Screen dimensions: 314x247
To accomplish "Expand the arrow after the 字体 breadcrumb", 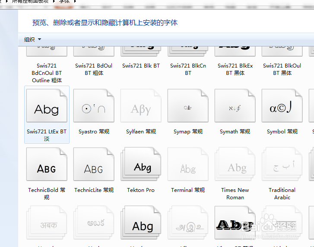I will coord(75,1).
